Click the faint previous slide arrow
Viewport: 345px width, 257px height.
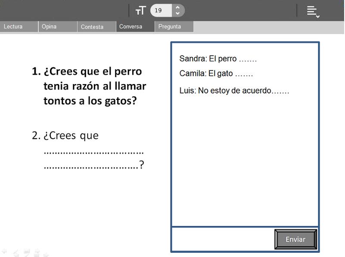click(4, 251)
